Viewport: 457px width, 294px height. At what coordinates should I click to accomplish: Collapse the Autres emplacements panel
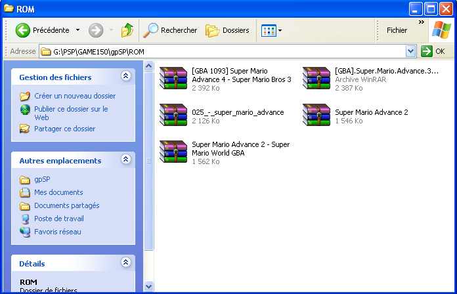[x=125, y=159]
